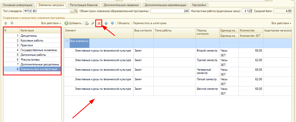Click the Добавить button

pyautogui.click(x=73, y=23)
